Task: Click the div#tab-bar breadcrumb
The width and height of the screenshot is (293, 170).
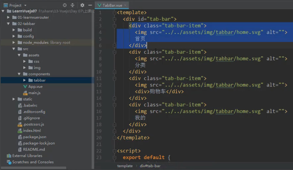Action: [150, 166]
